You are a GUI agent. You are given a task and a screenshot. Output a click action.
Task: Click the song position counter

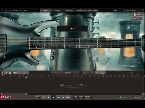[68, 97]
